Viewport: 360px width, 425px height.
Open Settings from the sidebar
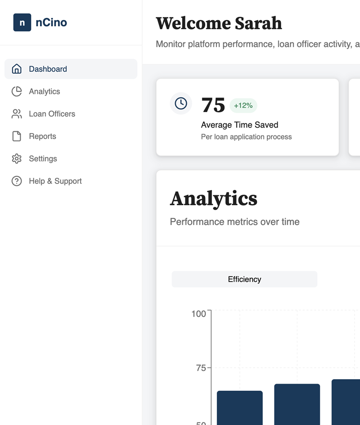[x=43, y=158]
